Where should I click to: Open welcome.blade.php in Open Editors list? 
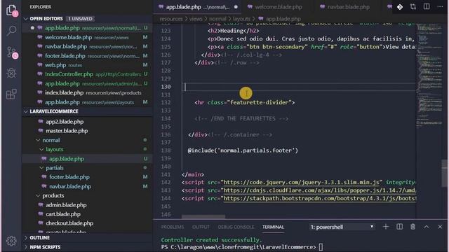(x=87, y=37)
